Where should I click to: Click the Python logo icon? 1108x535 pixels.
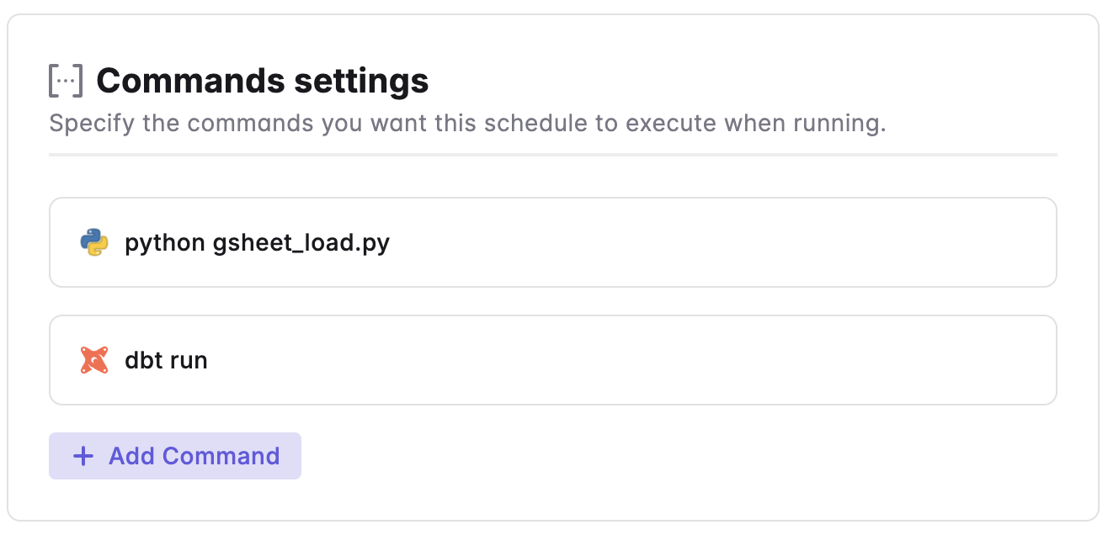(94, 242)
